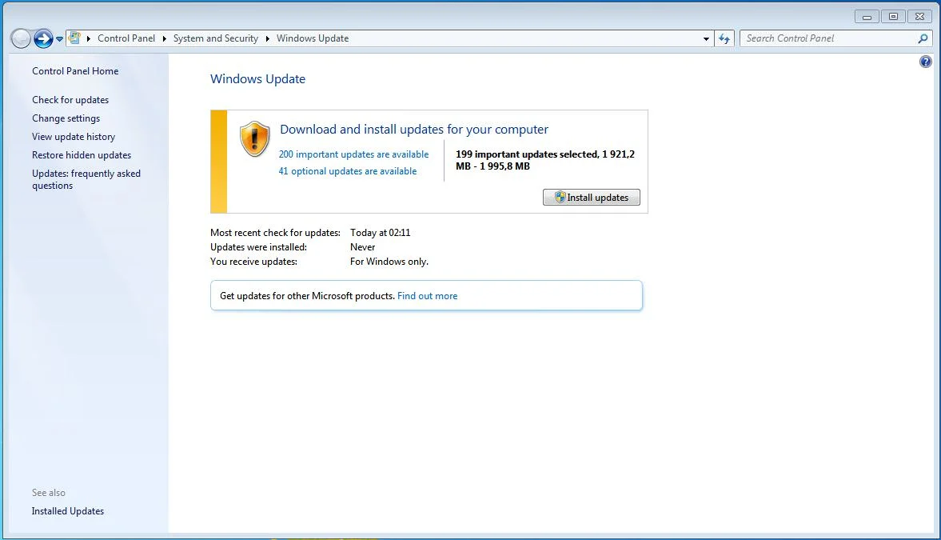Click the orange warning shield icon
Image resolution: width=941 pixels, height=540 pixels.
(x=254, y=138)
